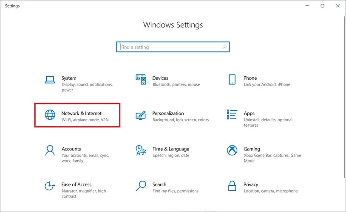Click the Privacy padlock icon
The width and height of the screenshot is (346, 212).
pos(232,186)
